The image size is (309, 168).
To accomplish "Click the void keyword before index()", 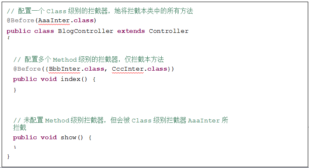I will coord(49,79).
